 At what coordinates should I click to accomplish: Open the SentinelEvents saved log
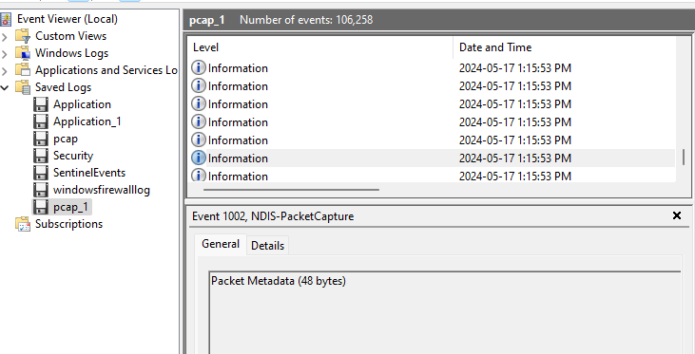[x=89, y=173]
